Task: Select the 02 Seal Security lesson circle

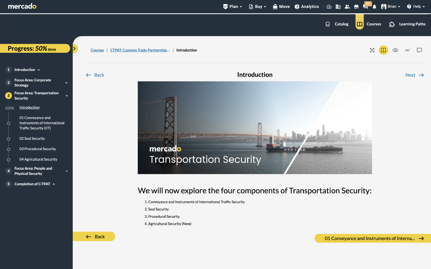Action: click(x=8, y=139)
